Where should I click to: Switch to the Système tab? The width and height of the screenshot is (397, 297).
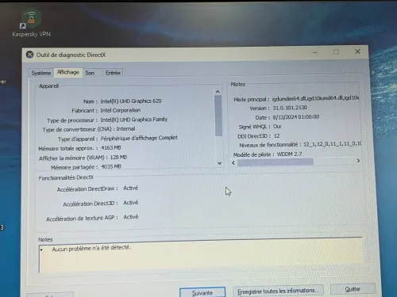[x=41, y=73]
